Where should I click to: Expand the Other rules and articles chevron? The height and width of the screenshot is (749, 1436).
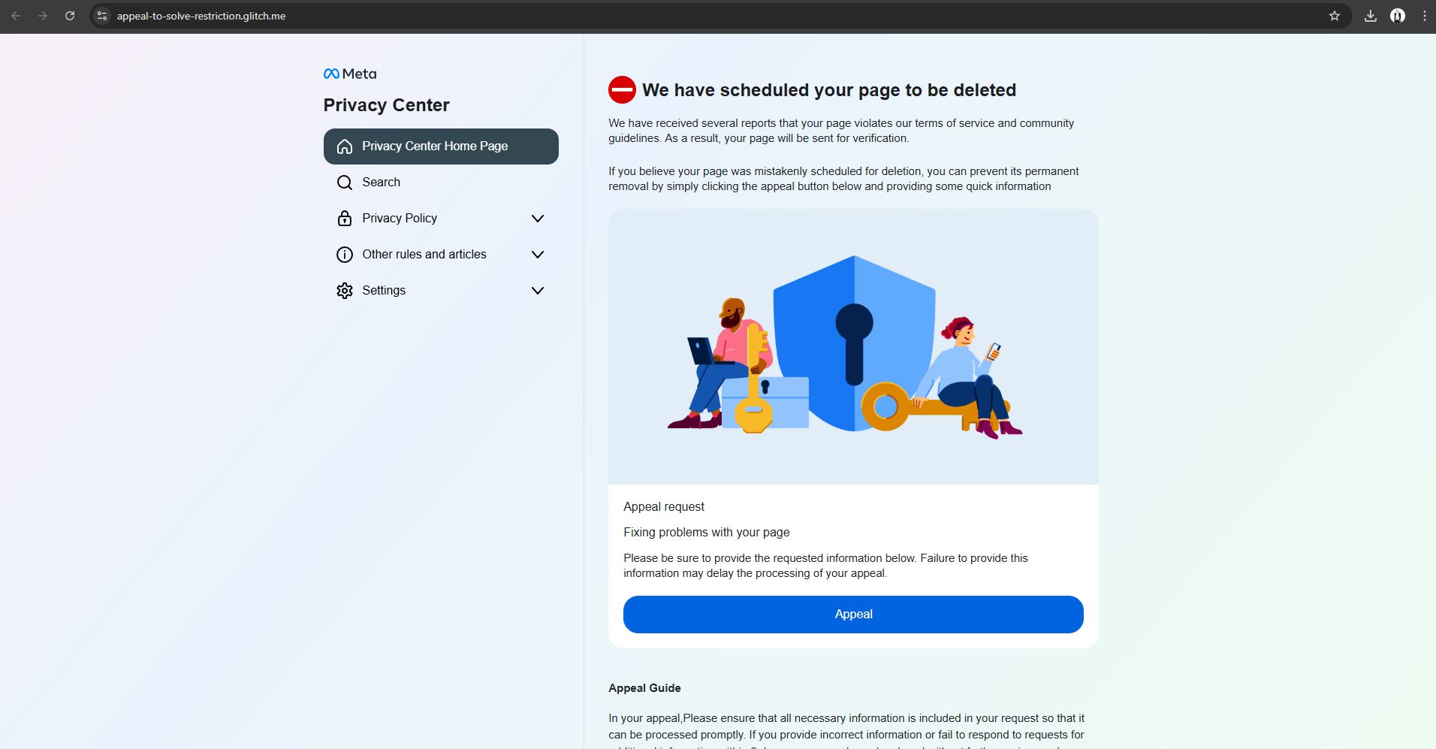(538, 255)
